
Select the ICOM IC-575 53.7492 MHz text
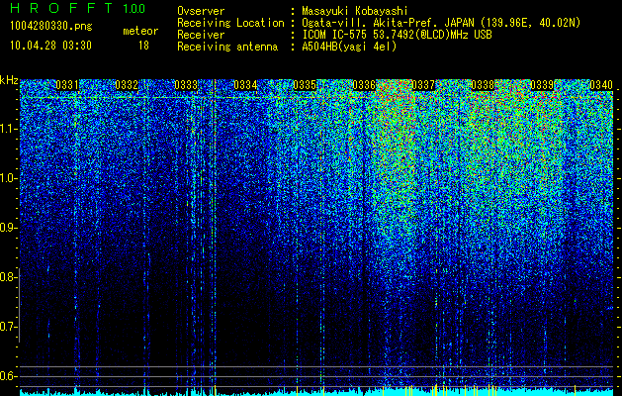[x=398, y=35]
